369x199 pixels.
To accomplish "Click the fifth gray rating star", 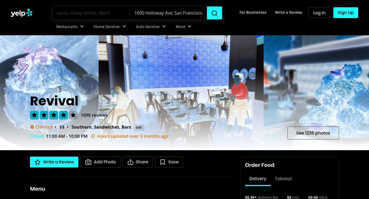I will (x=73, y=115).
